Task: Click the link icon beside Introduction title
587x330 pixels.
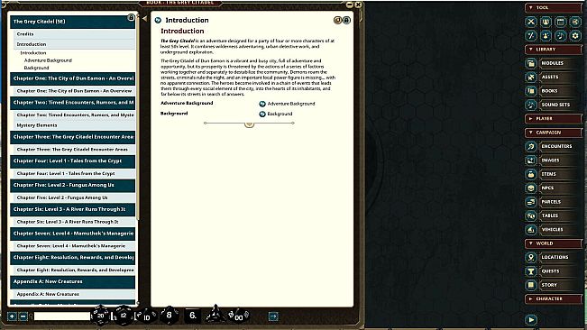Action: pyautogui.click(x=158, y=20)
